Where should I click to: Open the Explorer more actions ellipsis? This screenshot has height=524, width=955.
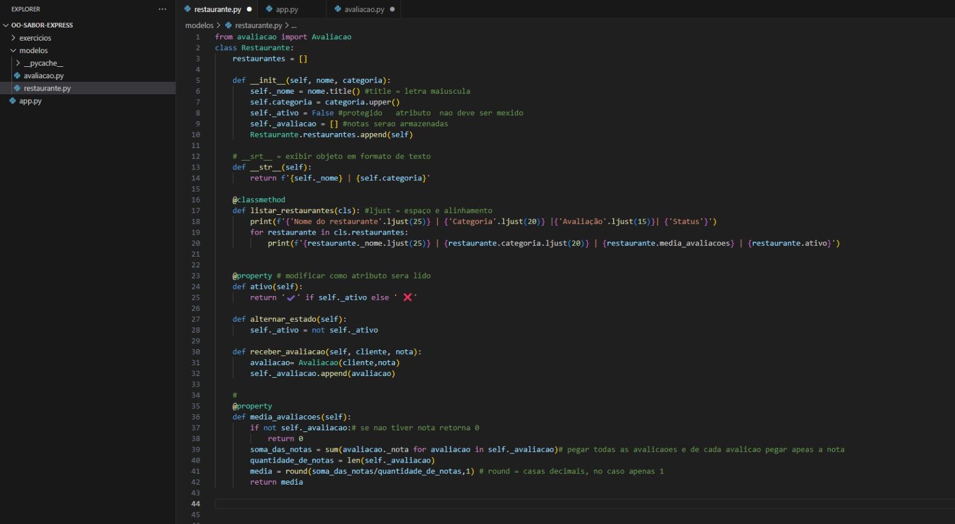pyautogui.click(x=162, y=9)
